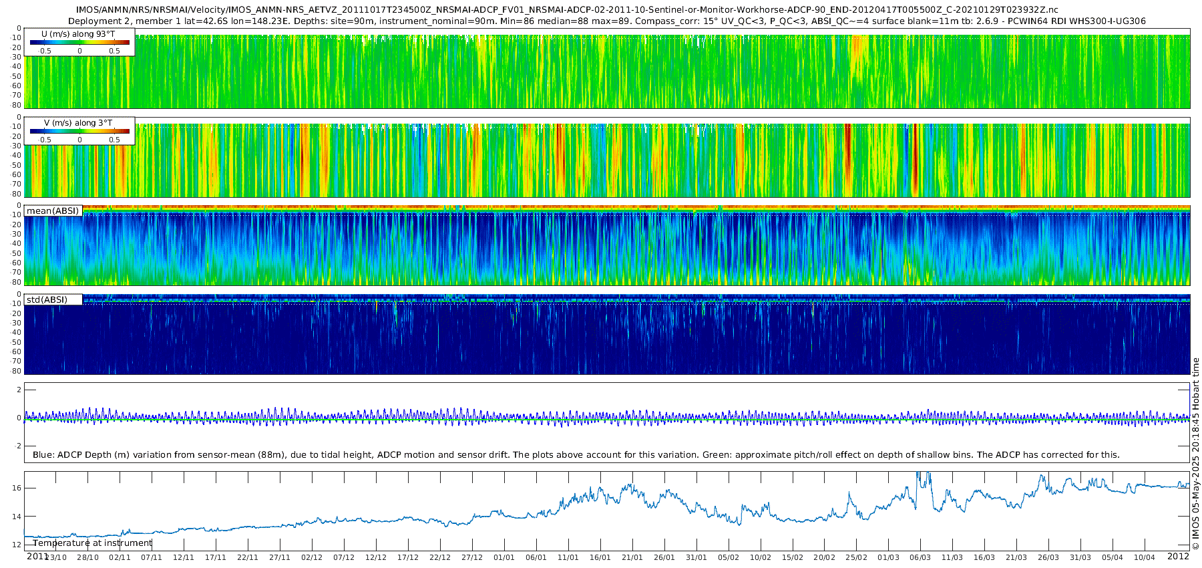The width and height of the screenshot is (1202, 568).
Task: Click the V (m/s) velocity colorbar
Action: click(x=79, y=132)
